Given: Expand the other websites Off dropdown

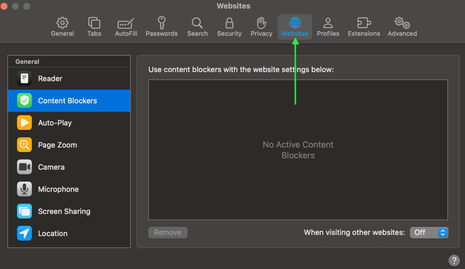Looking at the screenshot, I should click(429, 232).
